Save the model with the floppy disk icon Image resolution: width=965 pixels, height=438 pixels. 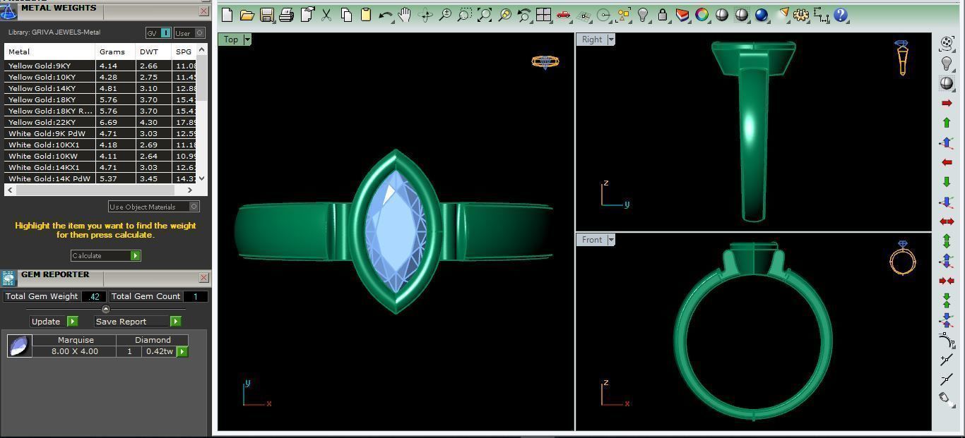click(267, 15)
